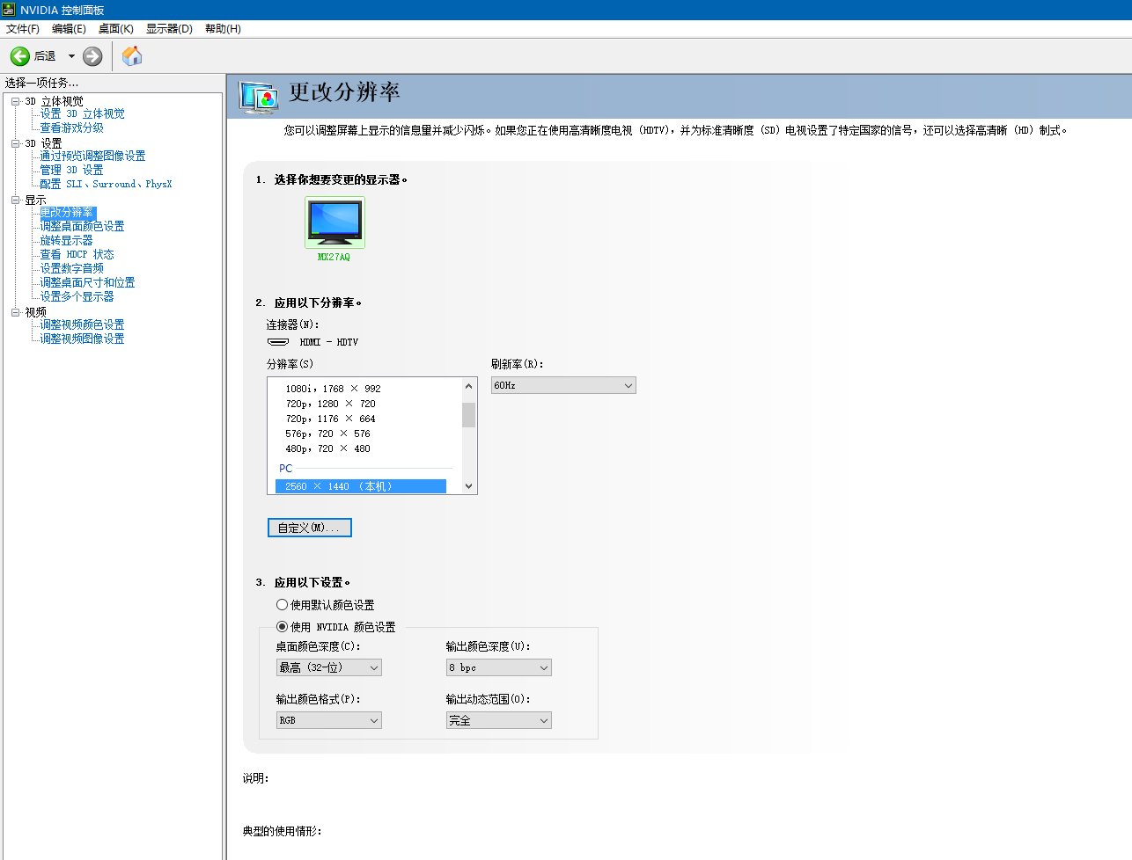1132x860 pixels.
Task: Click the resolution list scrollbar thumb
Action: (468, 414)
